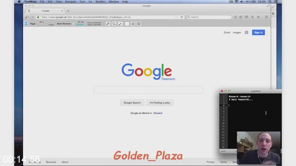Open the address bar history dropdown arrow

pyautogui.click(x=176, y=17)
